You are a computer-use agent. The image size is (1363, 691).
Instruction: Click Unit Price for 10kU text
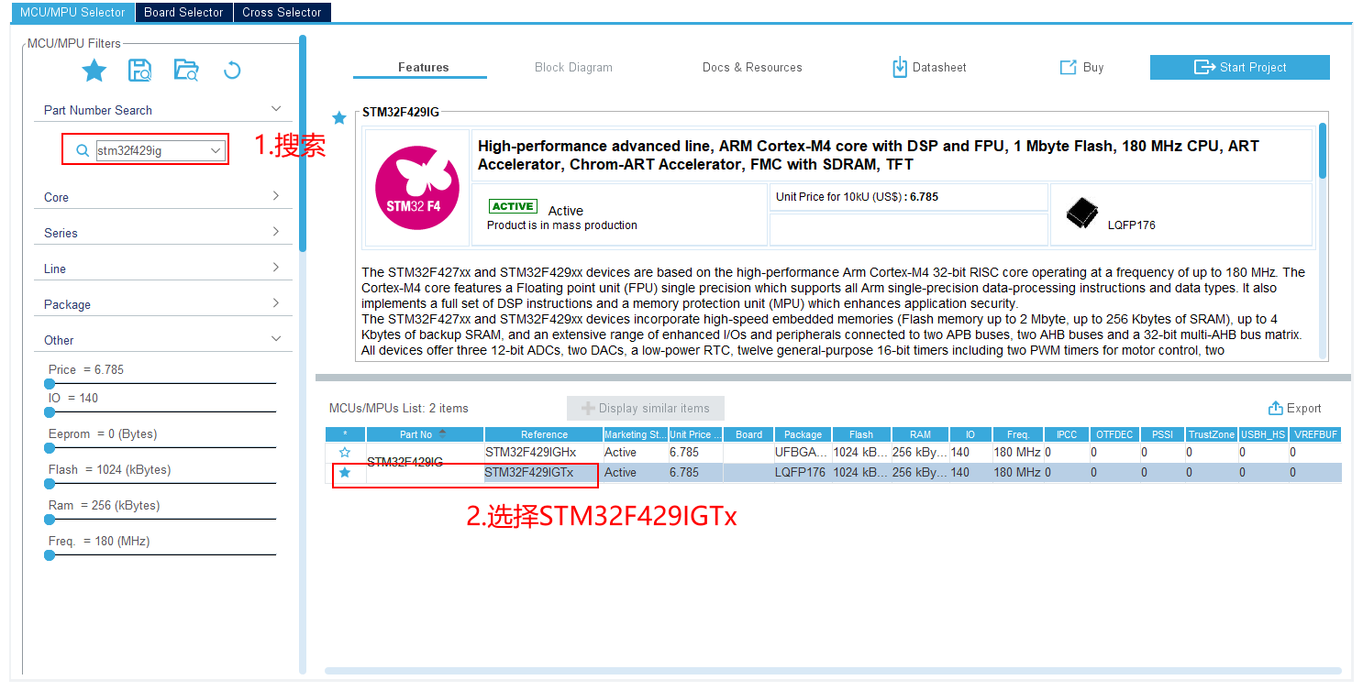pos(857,197)
